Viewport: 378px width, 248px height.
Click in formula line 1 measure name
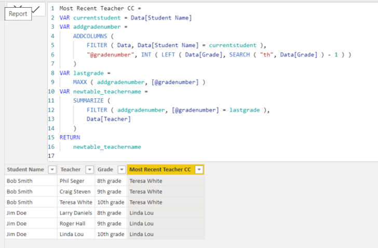point(97,8)
